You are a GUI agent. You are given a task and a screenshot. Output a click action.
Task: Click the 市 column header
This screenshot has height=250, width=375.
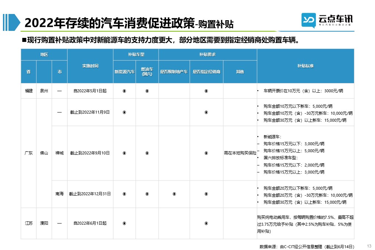[x=60, y=72]
